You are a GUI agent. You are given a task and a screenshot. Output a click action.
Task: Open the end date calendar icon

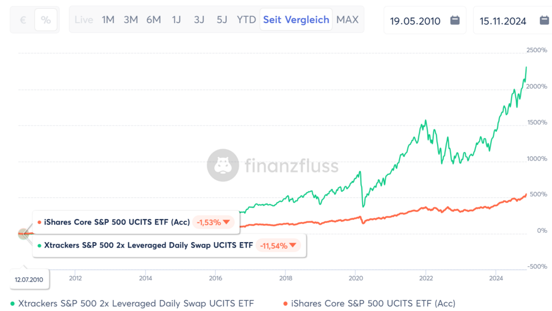tap(544, 20)
